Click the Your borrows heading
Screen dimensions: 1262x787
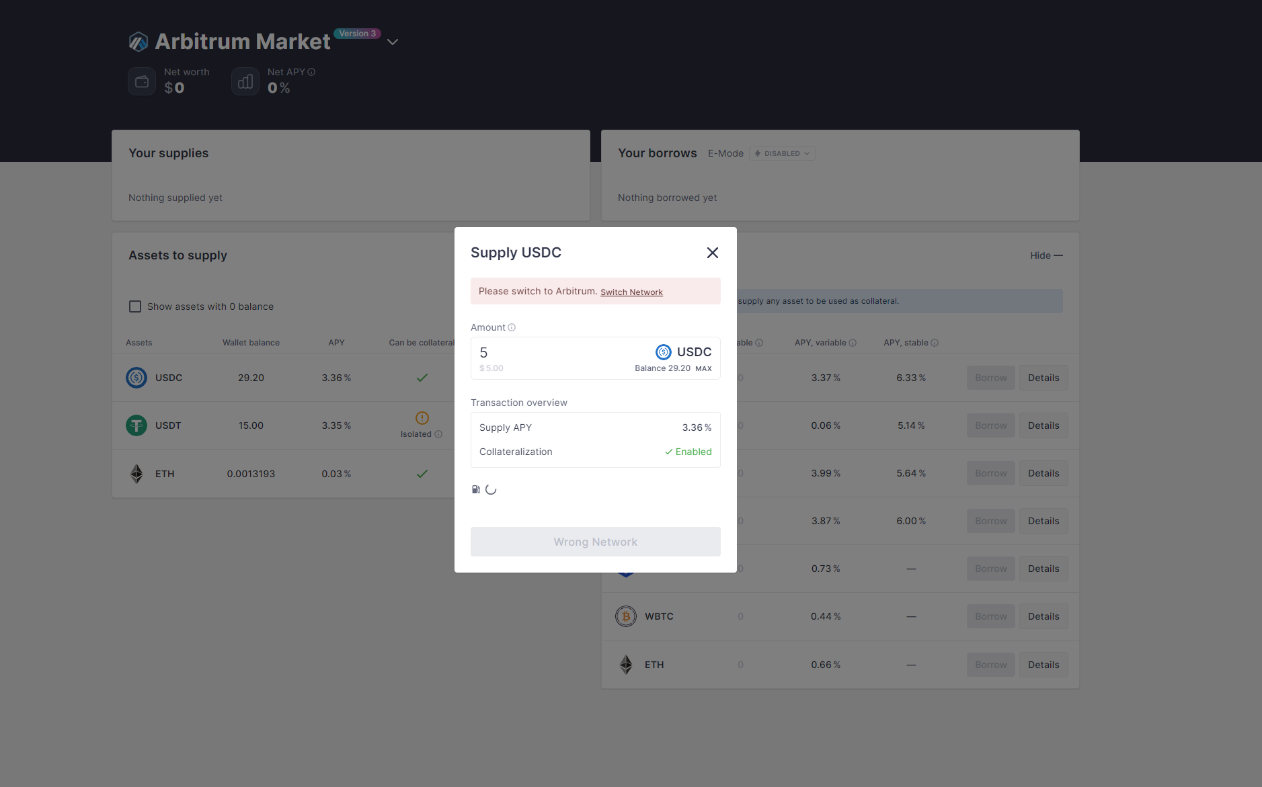pos(658,153)
